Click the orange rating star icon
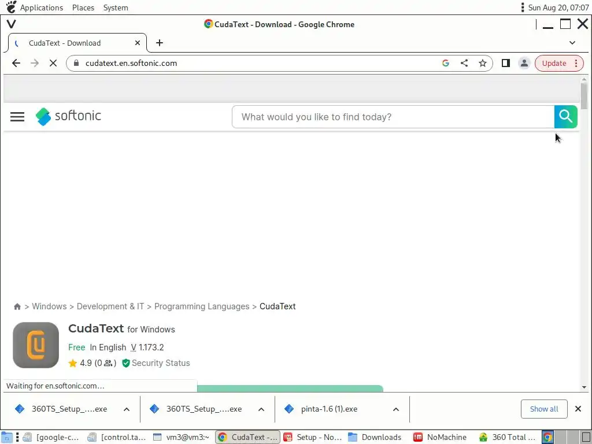This screenshot has height=444, width=592. point(72,363)
